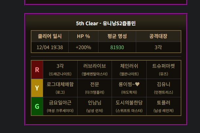Open player 로그대체왜함 in Y party
Viewport: 200px width, 133px height.
pos(60,85)
